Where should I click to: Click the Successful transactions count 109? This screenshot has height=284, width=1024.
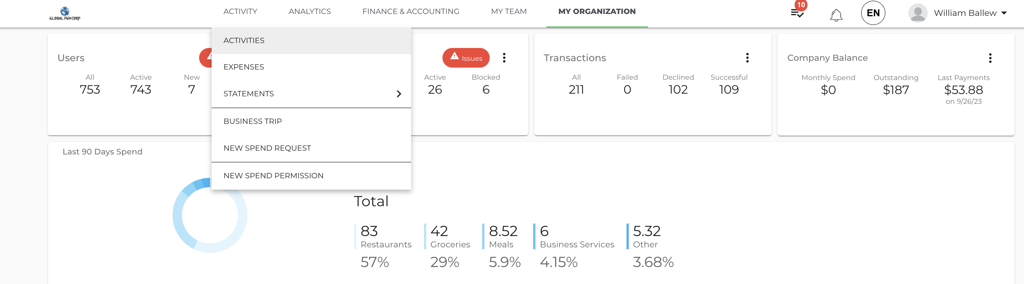coord(729,90)
